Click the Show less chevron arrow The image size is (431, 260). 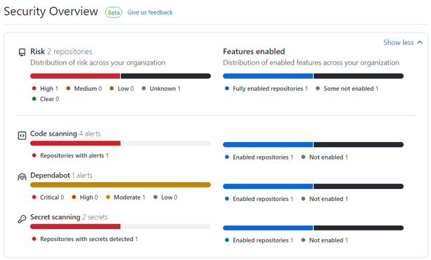click(x=420, y=42)
